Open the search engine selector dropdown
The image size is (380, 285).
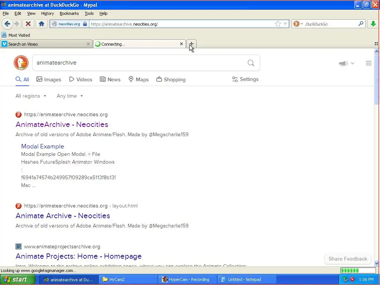coord(298,24)
